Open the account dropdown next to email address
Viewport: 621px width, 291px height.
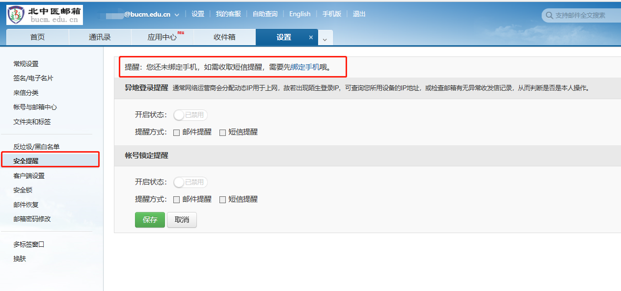pyautogui.click(x=177, y=15)
